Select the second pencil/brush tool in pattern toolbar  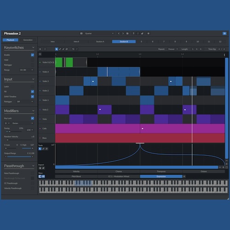pos(63,49)
